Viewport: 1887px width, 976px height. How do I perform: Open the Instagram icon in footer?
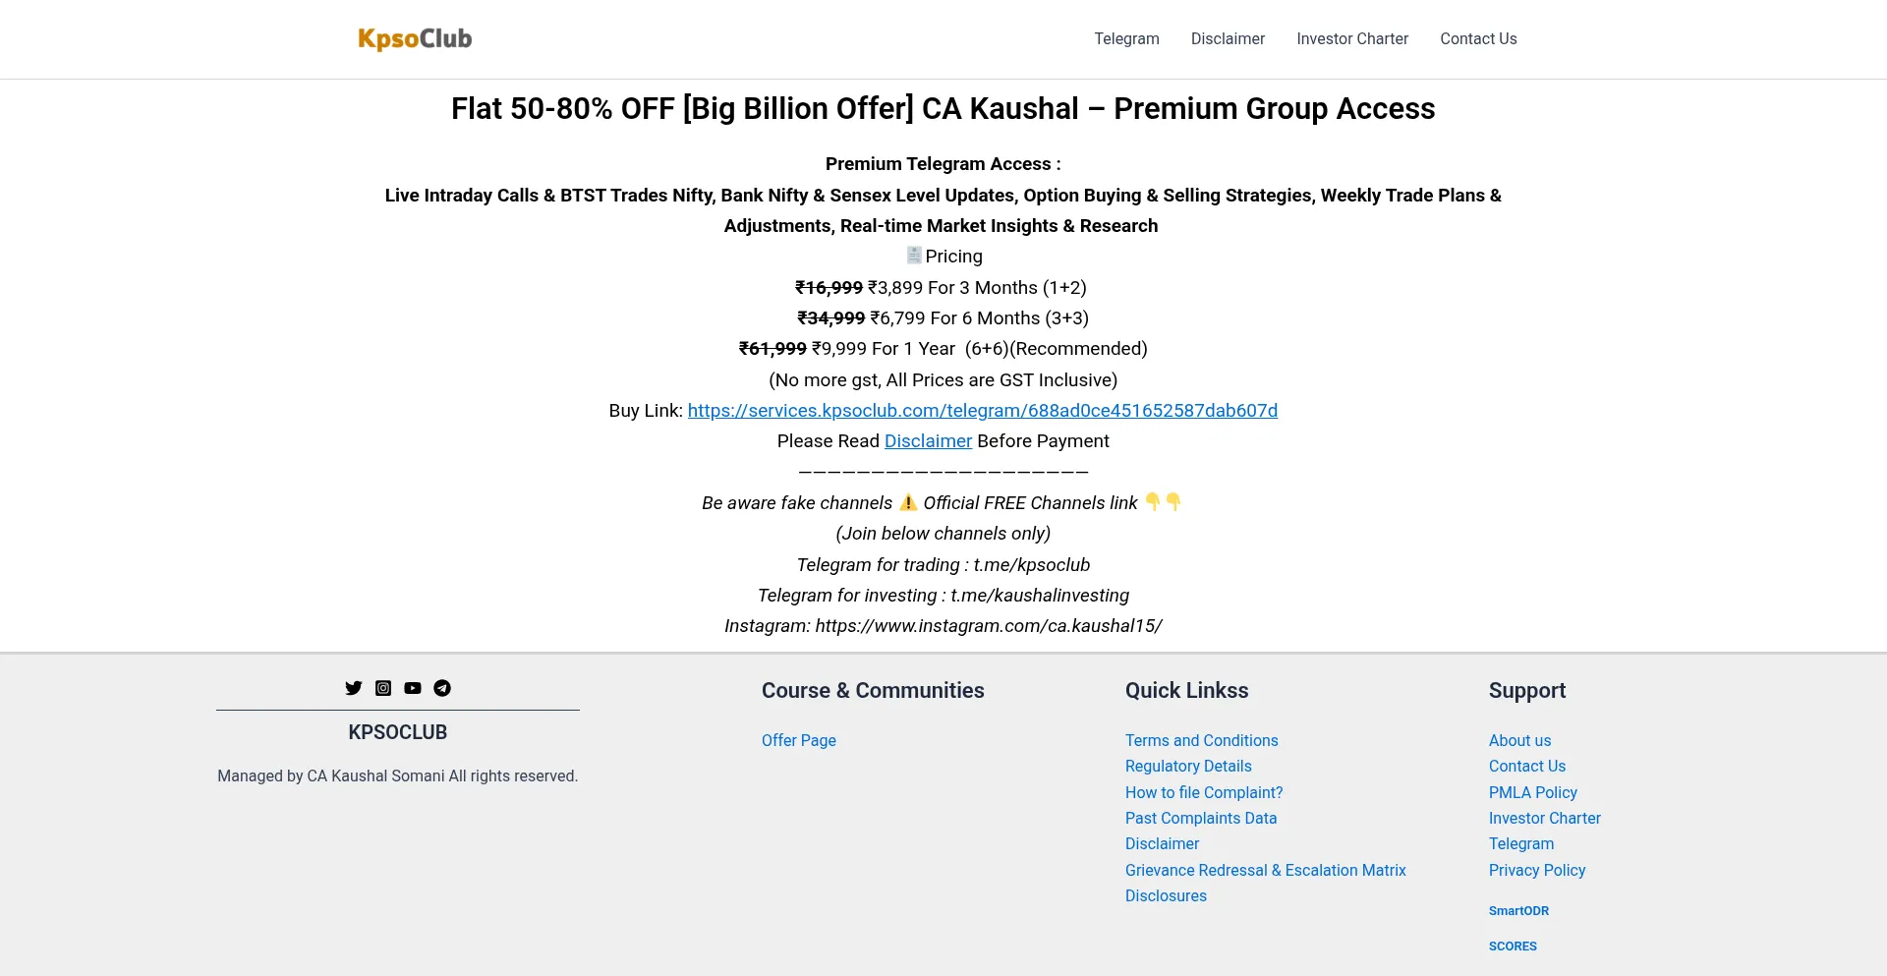tap(383, 688)
